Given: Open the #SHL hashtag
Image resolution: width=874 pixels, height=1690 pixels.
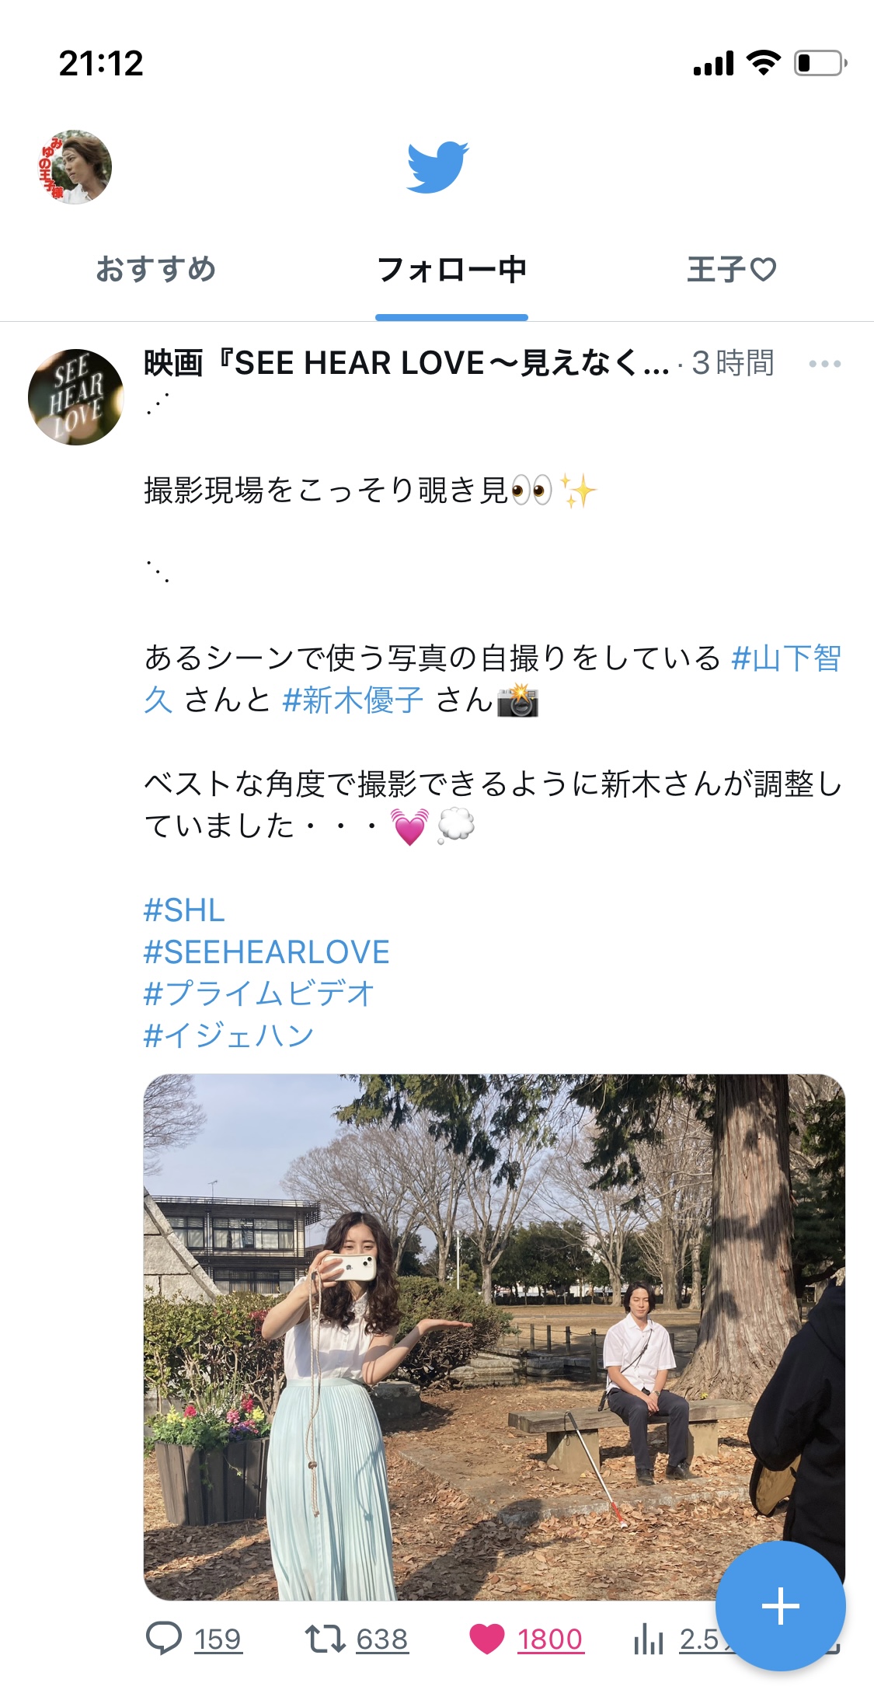Looking at the screenshot, I should point(184,910).
